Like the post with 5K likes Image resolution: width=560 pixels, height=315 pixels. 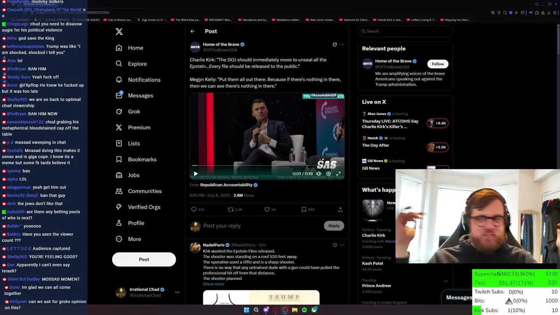(x=267, y=210)
